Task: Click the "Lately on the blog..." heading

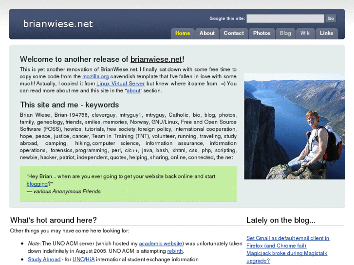Action: point(281,220)
